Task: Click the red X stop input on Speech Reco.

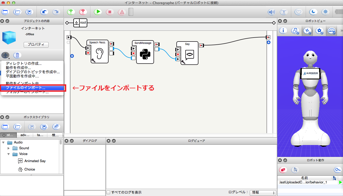Action: (x=88, y=53)
